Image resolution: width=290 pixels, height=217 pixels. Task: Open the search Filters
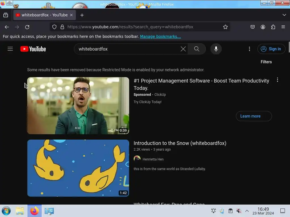[266, 62]
